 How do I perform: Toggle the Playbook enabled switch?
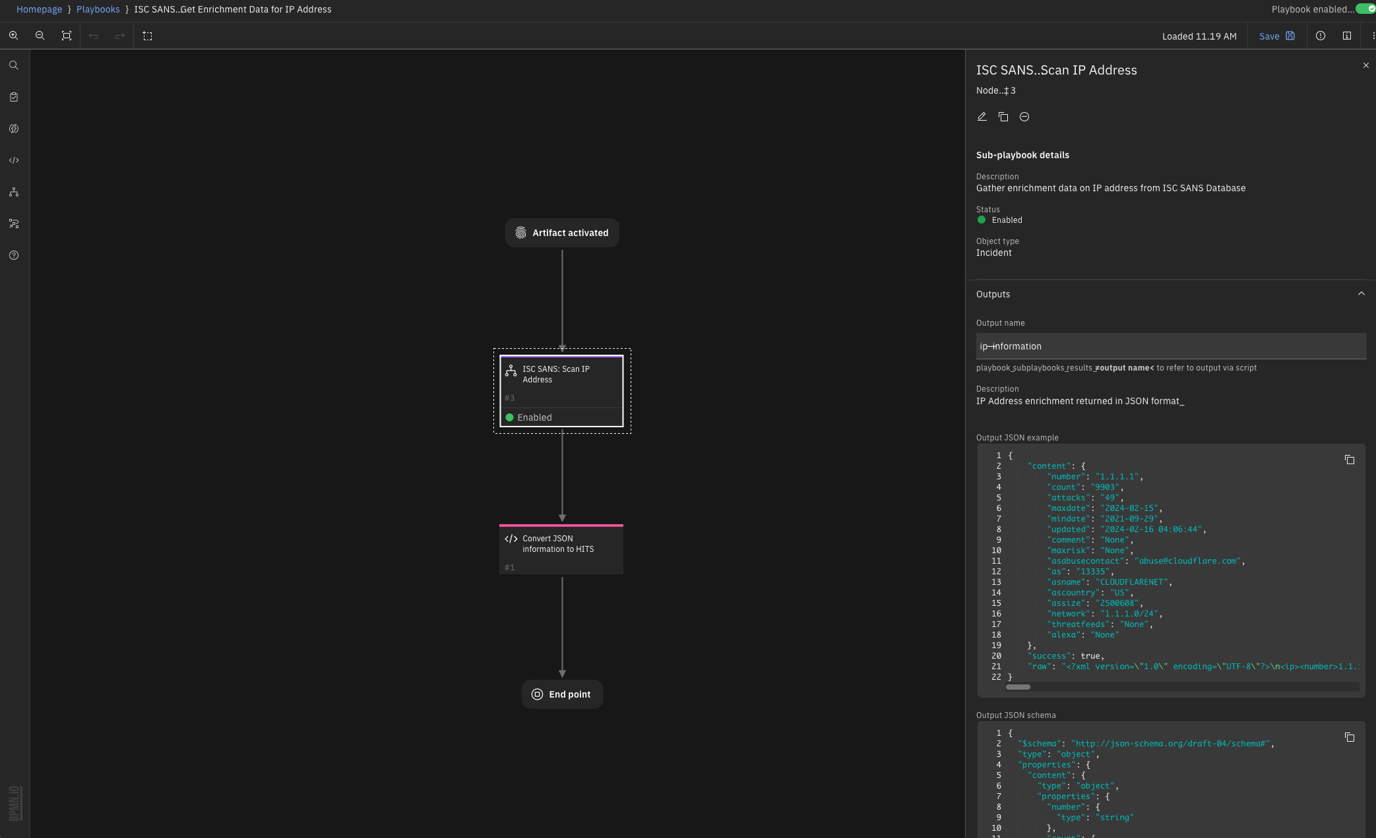click(1365, 9)
